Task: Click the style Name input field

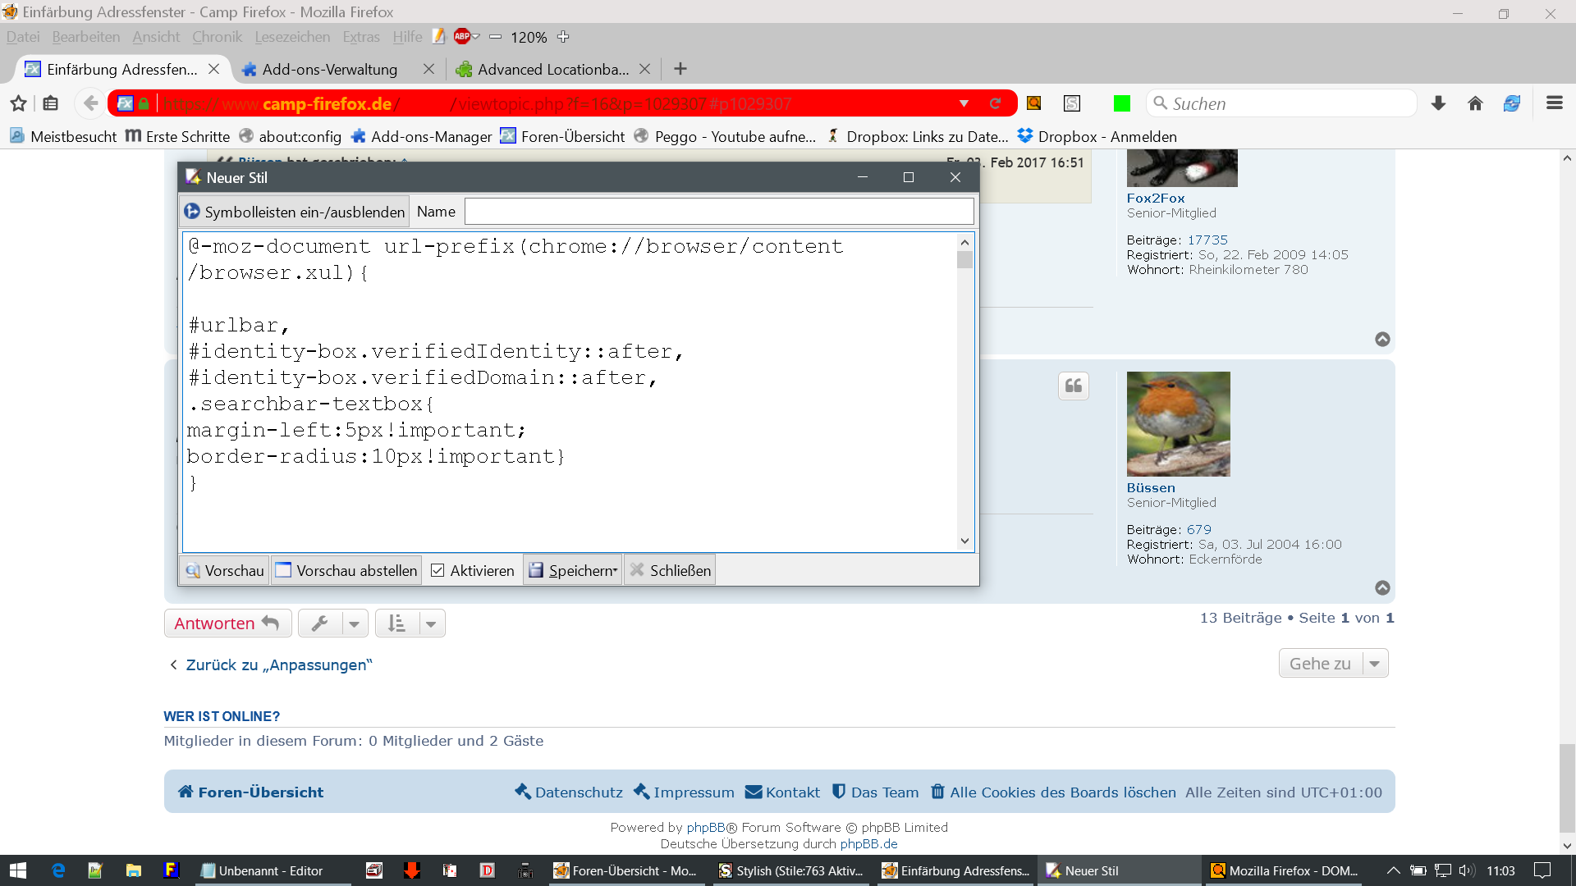Action: tap(719, 212)
